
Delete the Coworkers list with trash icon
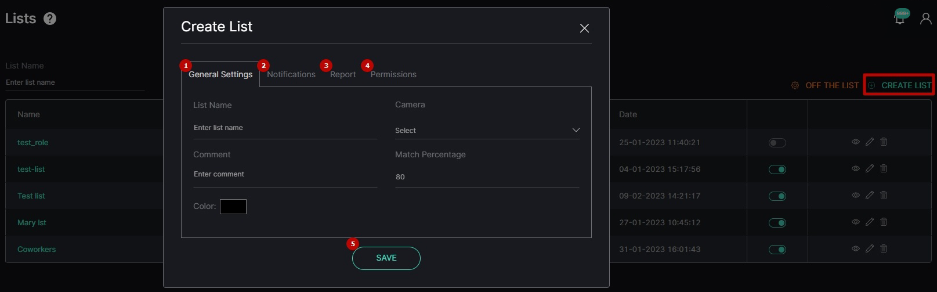(884, 248)
